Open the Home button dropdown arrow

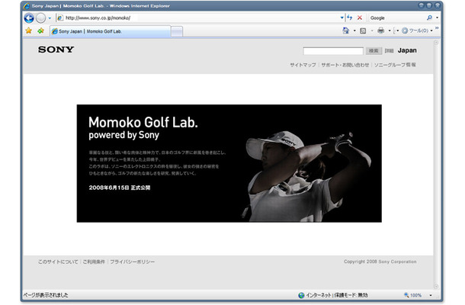point(354,30)
